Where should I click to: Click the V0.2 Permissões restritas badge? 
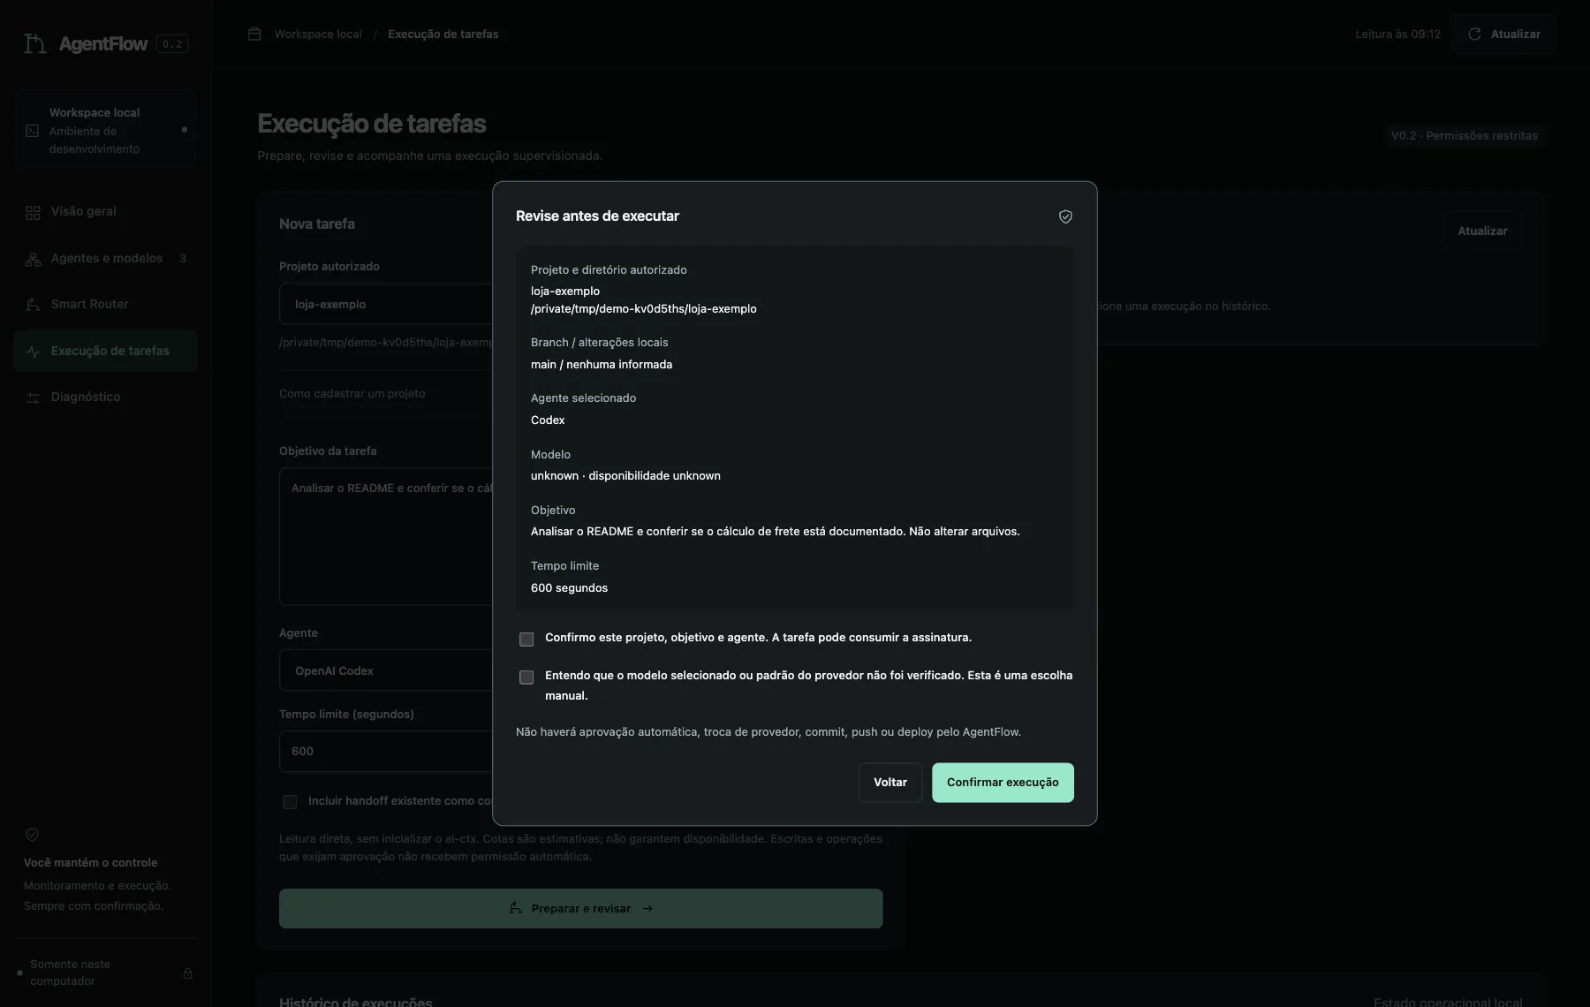pos(1464,135)
